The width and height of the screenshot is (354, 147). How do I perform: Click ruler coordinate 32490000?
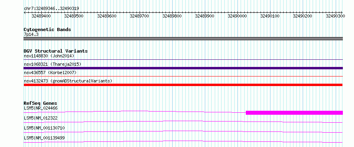[x=237, y=16]
